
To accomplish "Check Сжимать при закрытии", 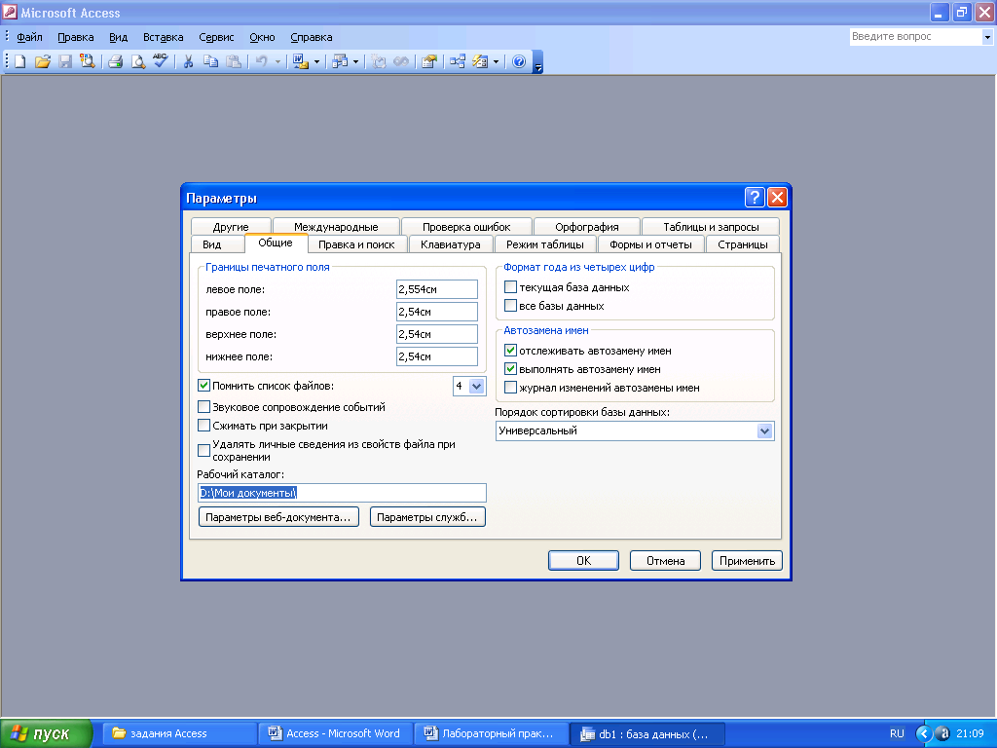I will pos(204,426).
